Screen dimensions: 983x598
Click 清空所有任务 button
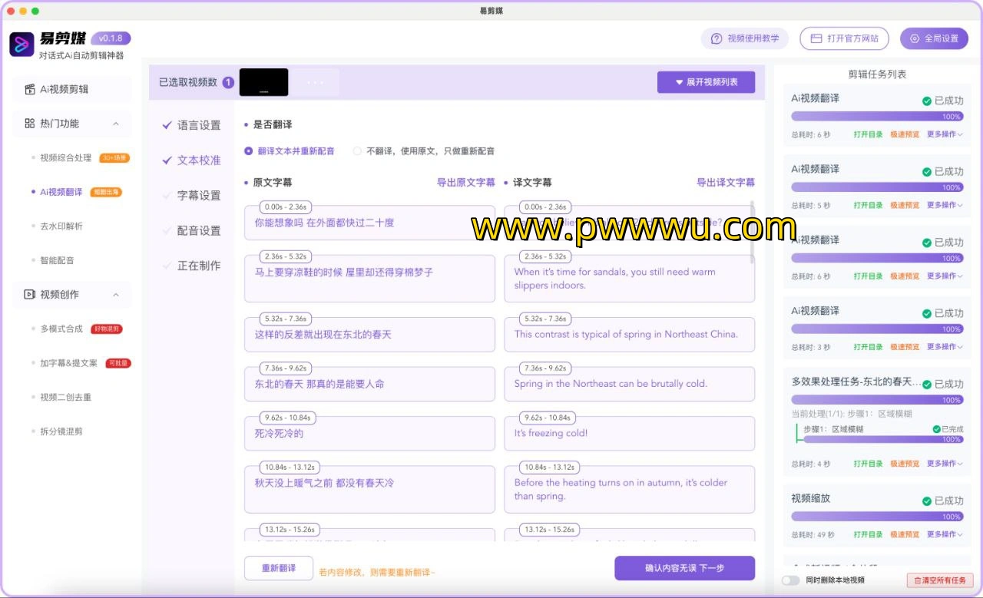(940, 580)
